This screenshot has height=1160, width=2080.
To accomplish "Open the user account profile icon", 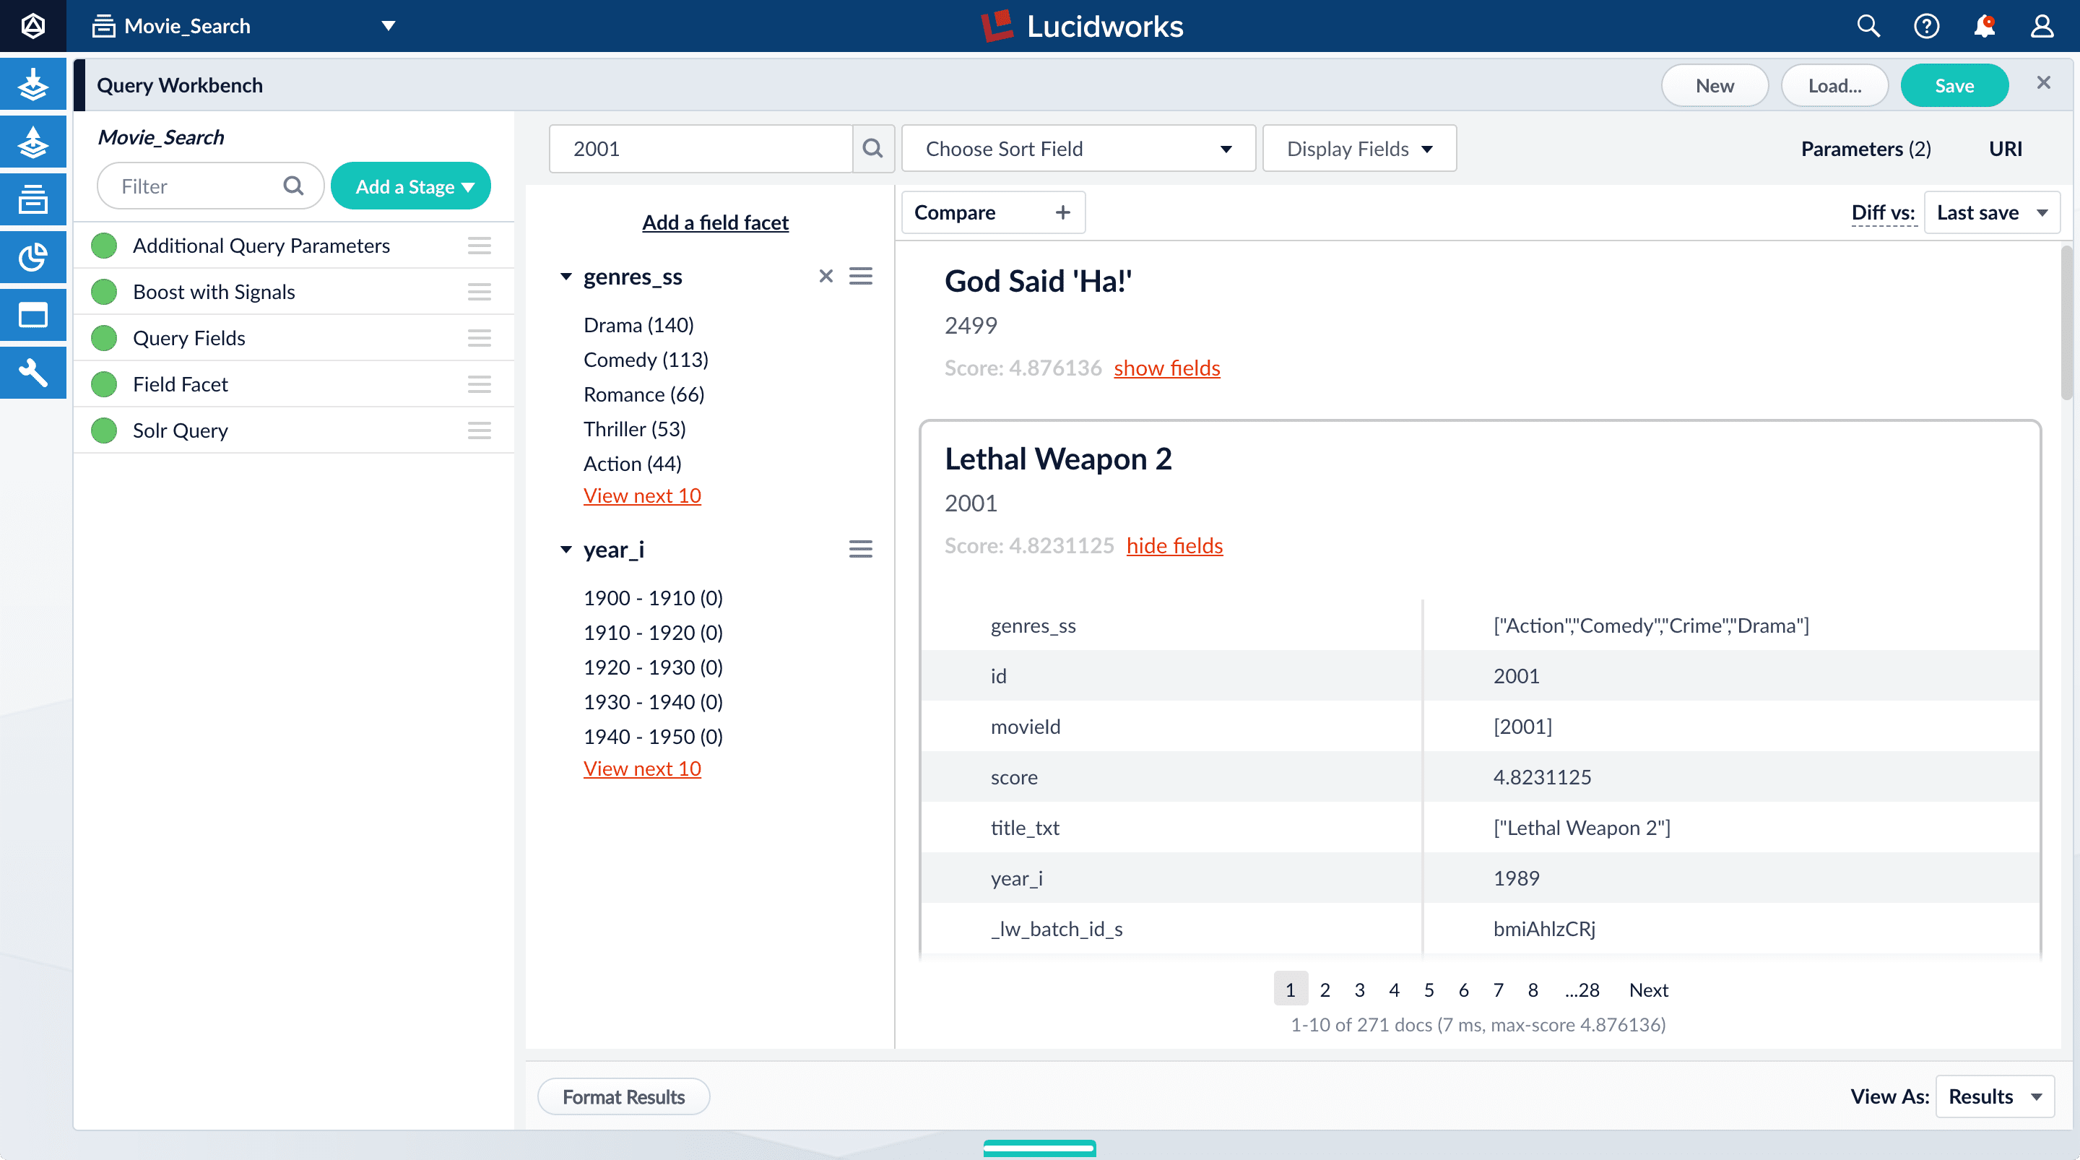I will (2042, 26).
